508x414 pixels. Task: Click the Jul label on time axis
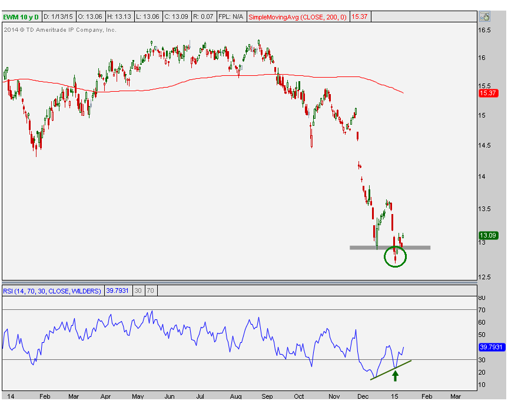click(200, 396)
